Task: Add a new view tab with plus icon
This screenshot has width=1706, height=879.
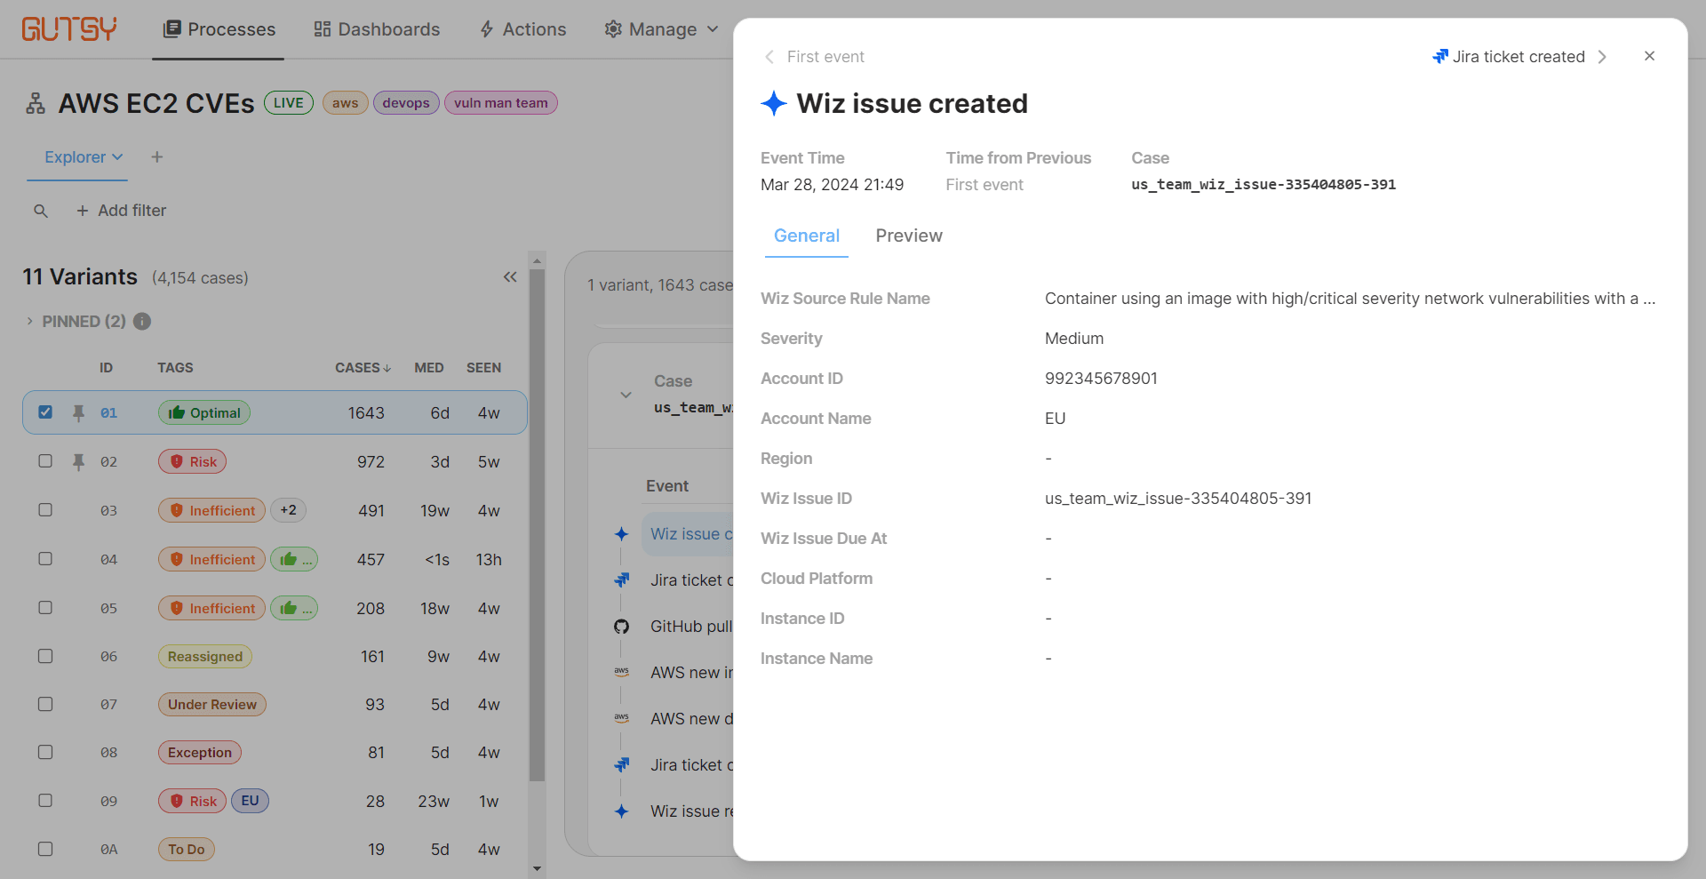Action: coord(157,157)
